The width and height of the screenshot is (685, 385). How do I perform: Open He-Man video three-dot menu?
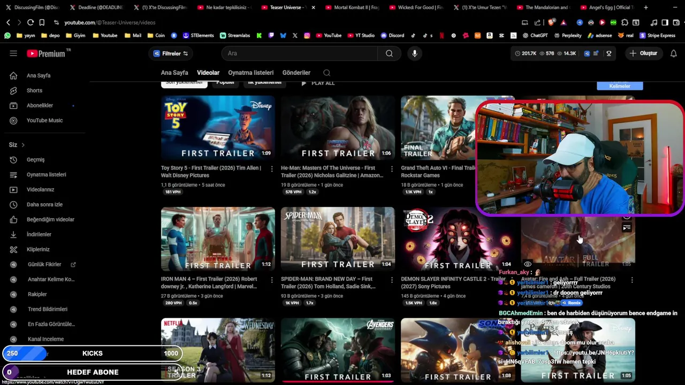click(391, 169)
